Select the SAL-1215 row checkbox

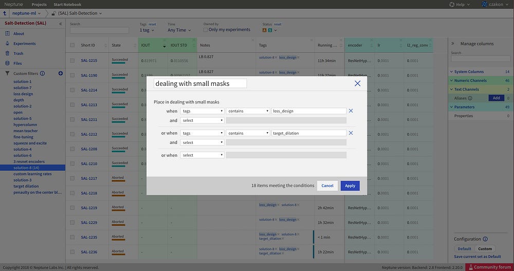(72, 60)
